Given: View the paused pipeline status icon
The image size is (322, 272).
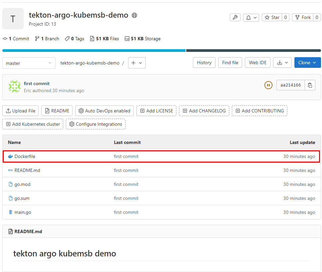Looking at the screenshot, I should point(268,85).
